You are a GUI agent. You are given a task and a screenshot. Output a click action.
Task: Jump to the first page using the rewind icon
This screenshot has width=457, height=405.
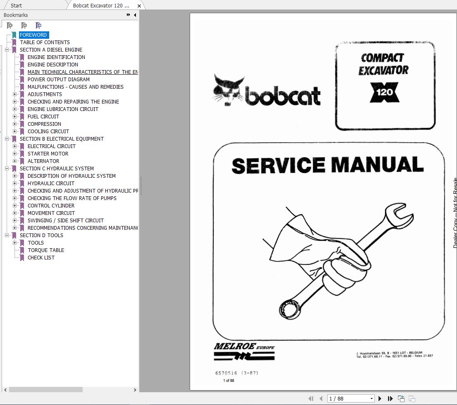coord(311,398)
